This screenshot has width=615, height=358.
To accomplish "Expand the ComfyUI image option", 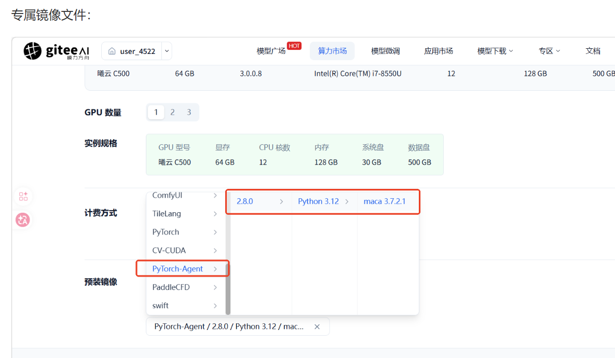I will pos(185,195).
